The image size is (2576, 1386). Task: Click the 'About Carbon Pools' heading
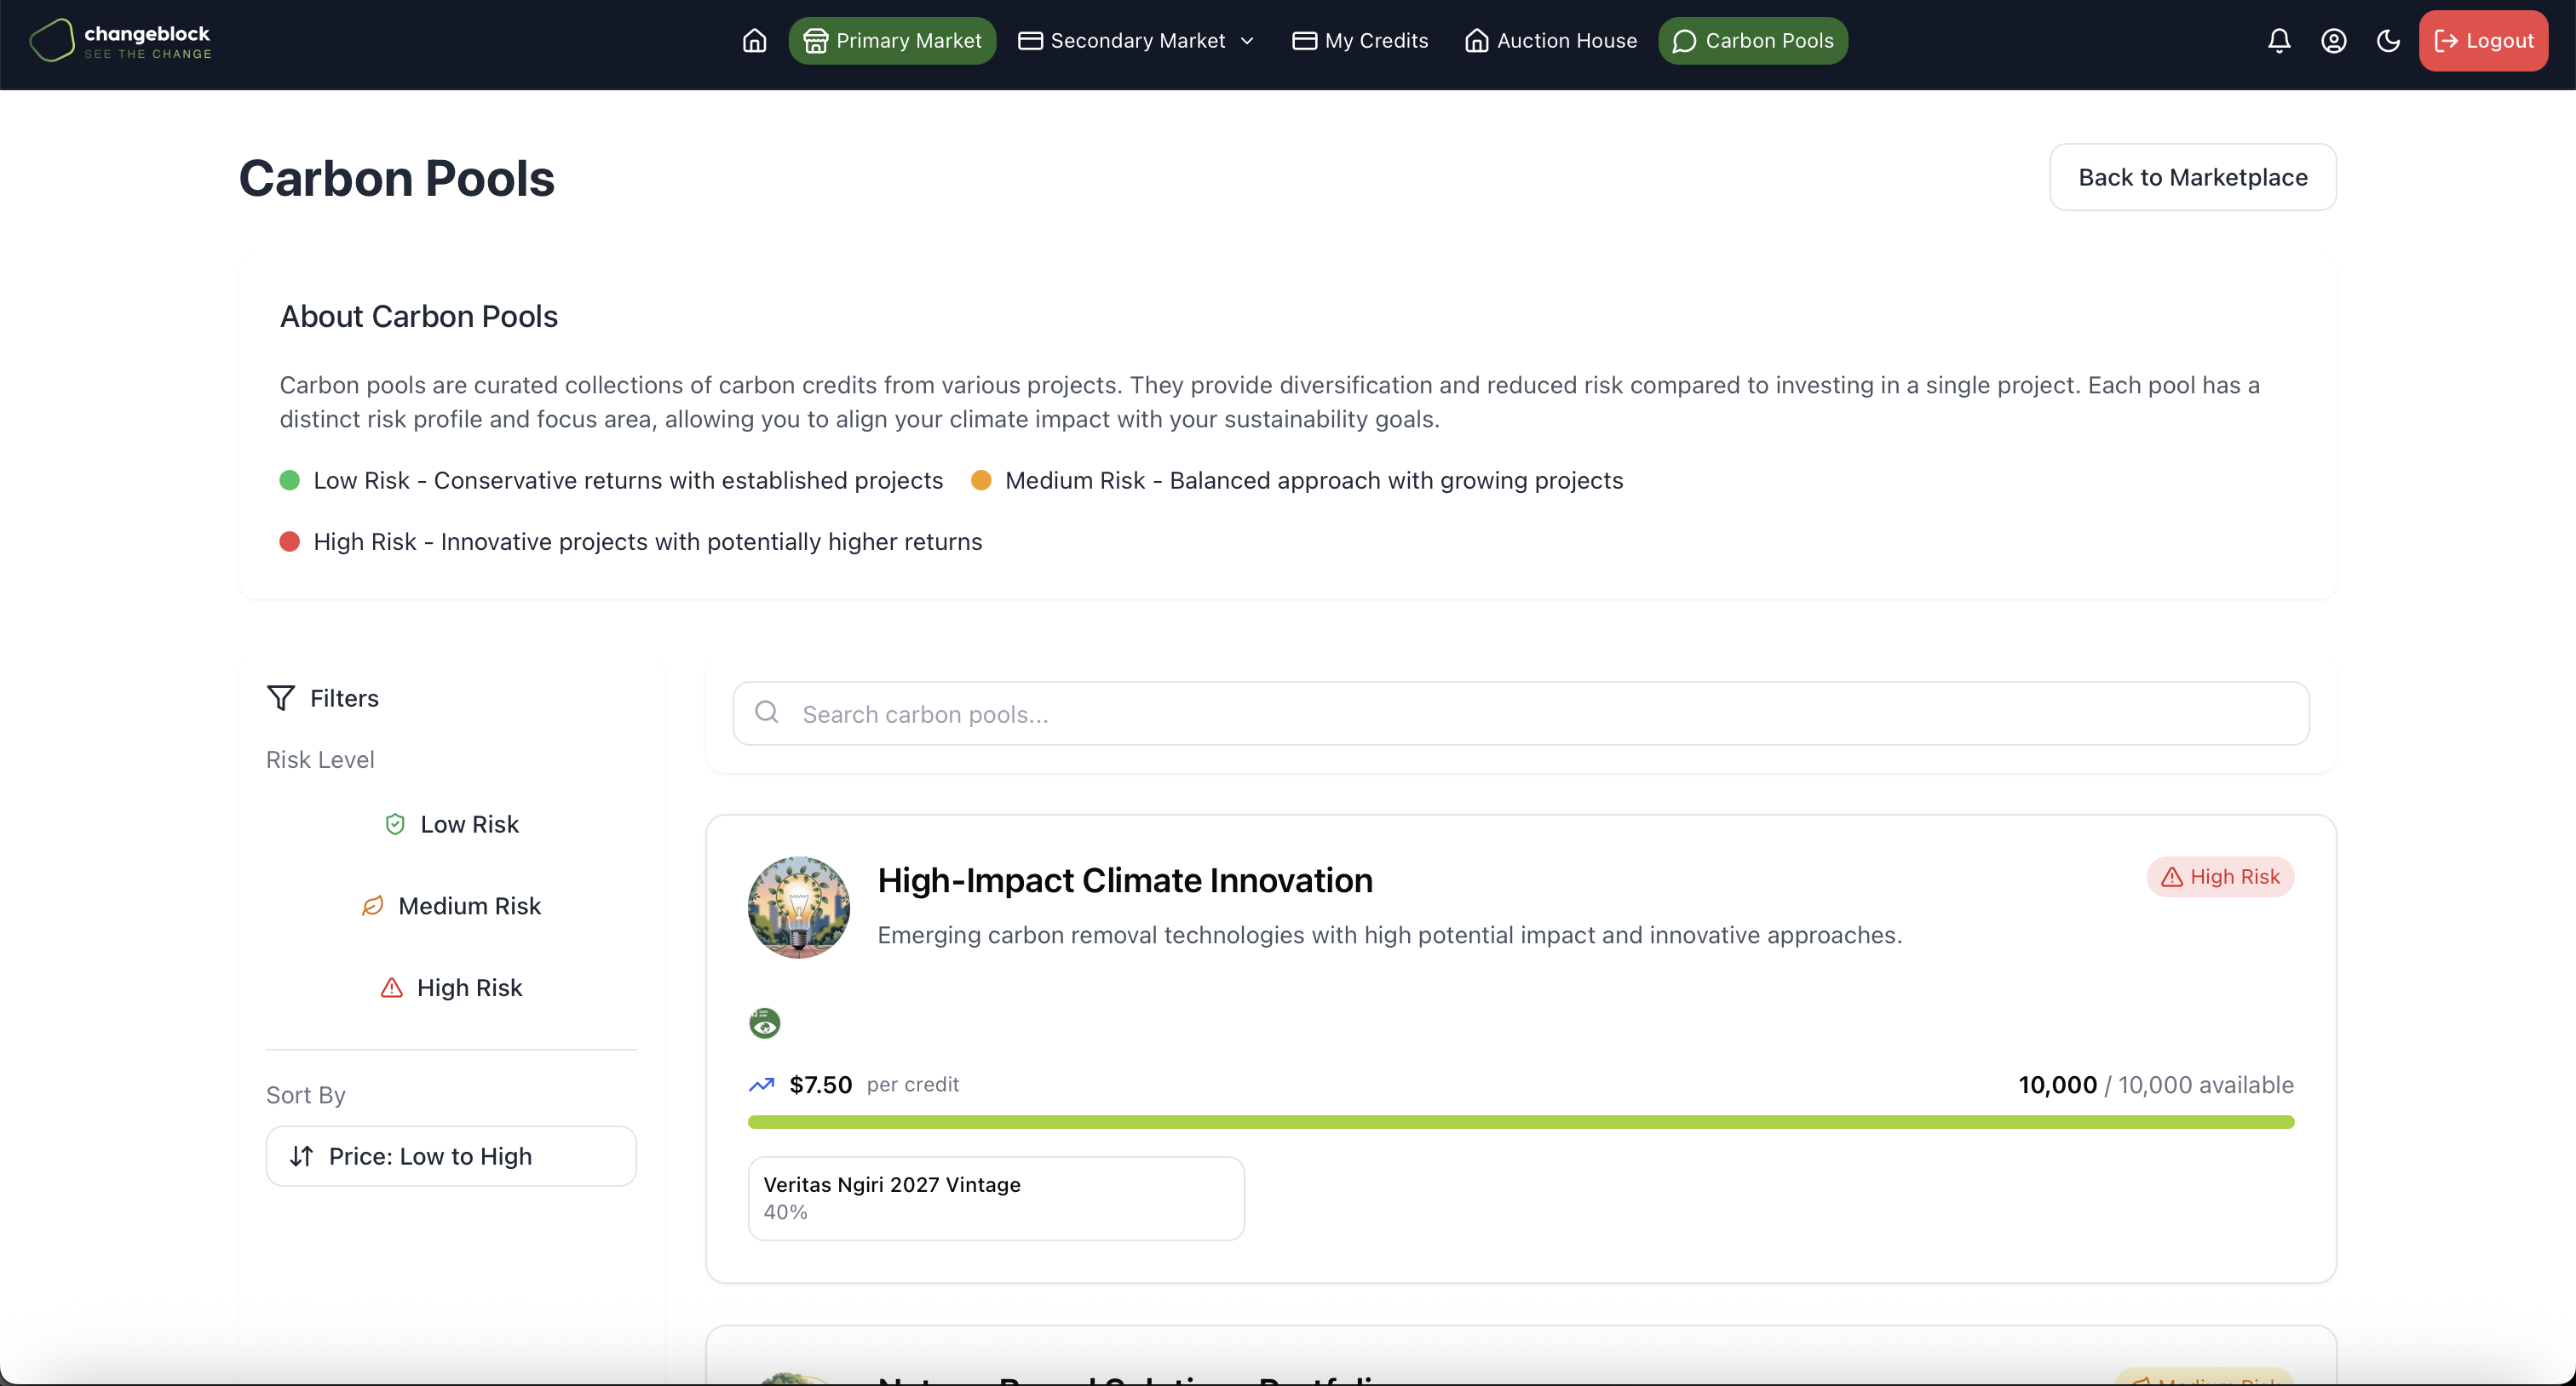click(x=418, y=317)
